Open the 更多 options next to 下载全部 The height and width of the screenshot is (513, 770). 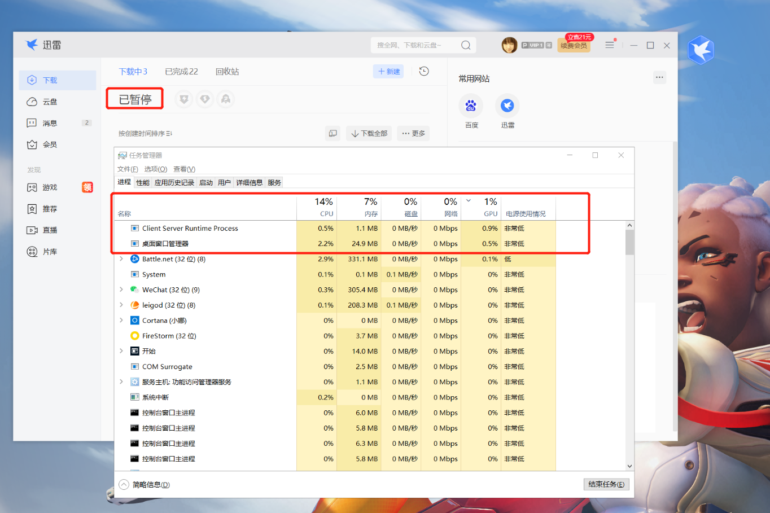point(413,133)
